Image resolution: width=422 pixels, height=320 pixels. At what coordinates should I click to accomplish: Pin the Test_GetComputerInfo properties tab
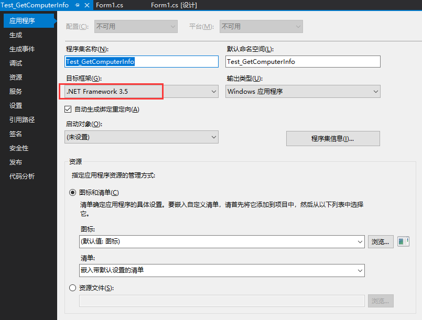[77, 5]
